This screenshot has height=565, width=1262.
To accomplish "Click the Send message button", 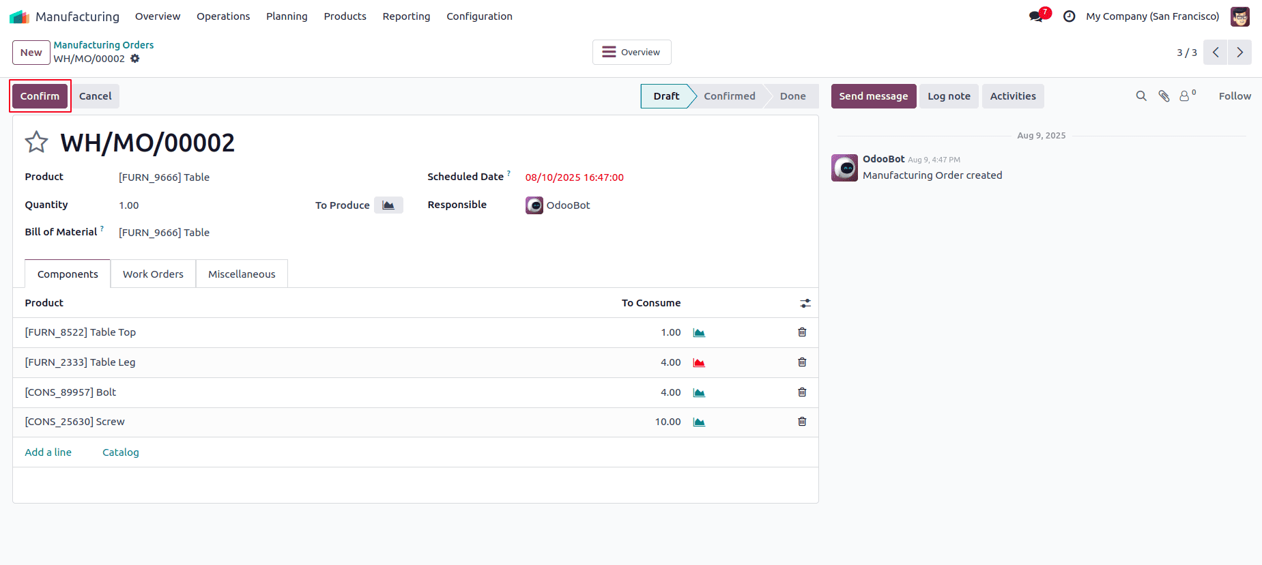I will point(874,96).
